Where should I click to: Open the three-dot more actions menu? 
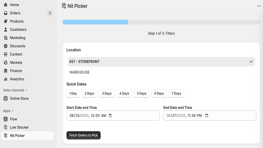259,6
